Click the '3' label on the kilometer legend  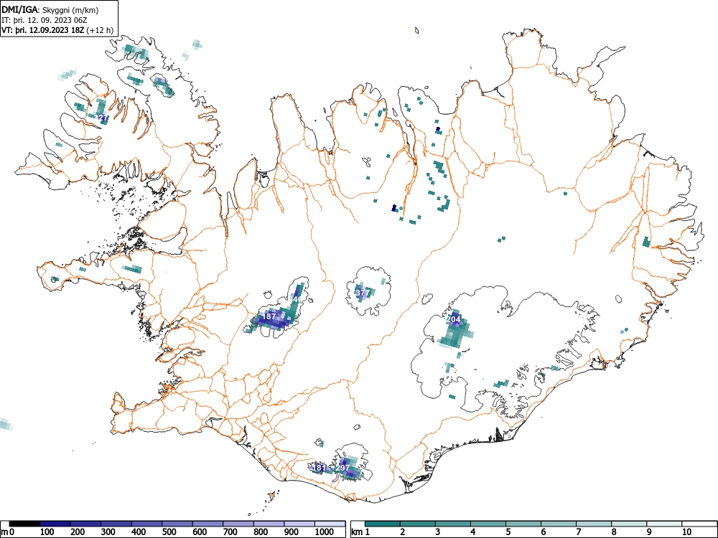click(x=438, y=532)
